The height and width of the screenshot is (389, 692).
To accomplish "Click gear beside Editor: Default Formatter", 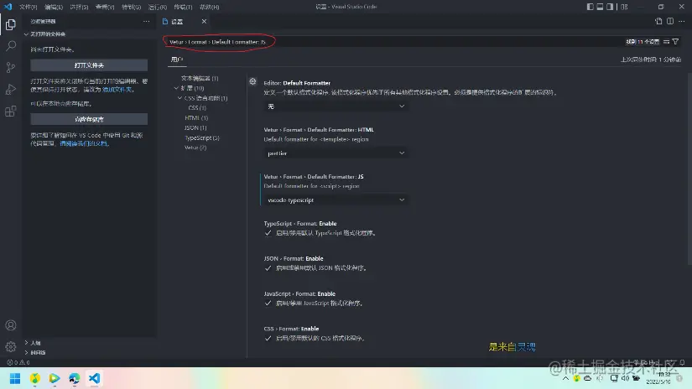I will point(252,81).
